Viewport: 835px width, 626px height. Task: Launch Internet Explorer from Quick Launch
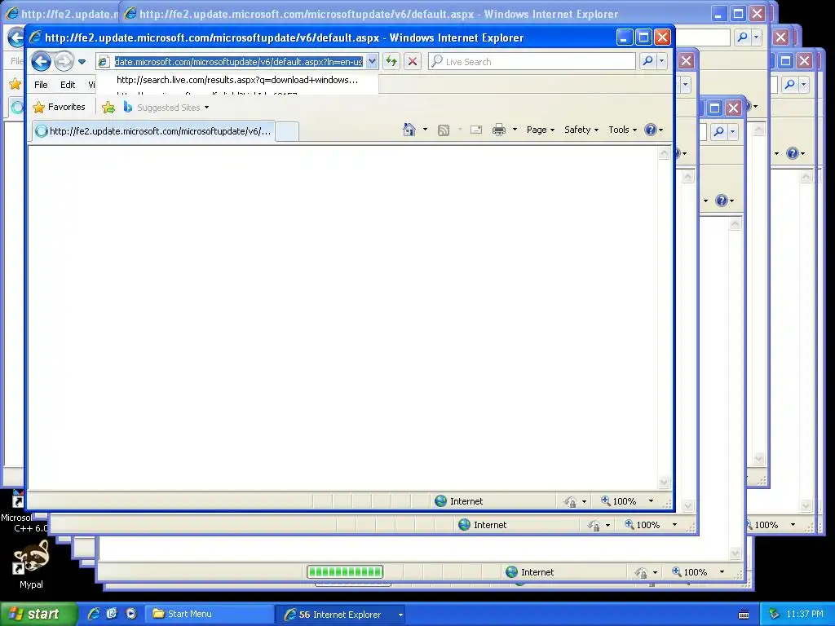point(94,614)
